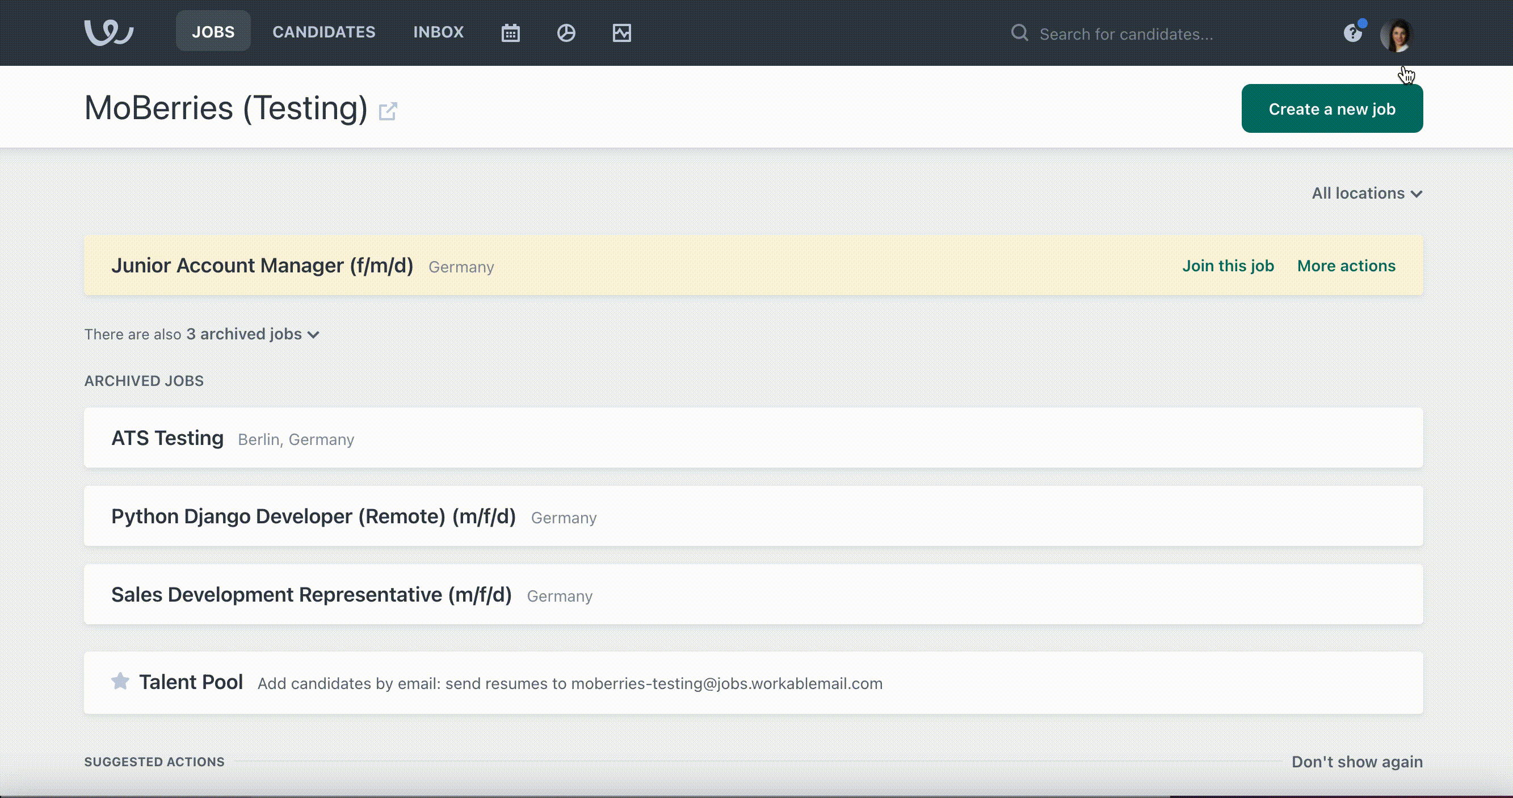
Task: Click Don't show again link
Action: [x=1357, y=762]
